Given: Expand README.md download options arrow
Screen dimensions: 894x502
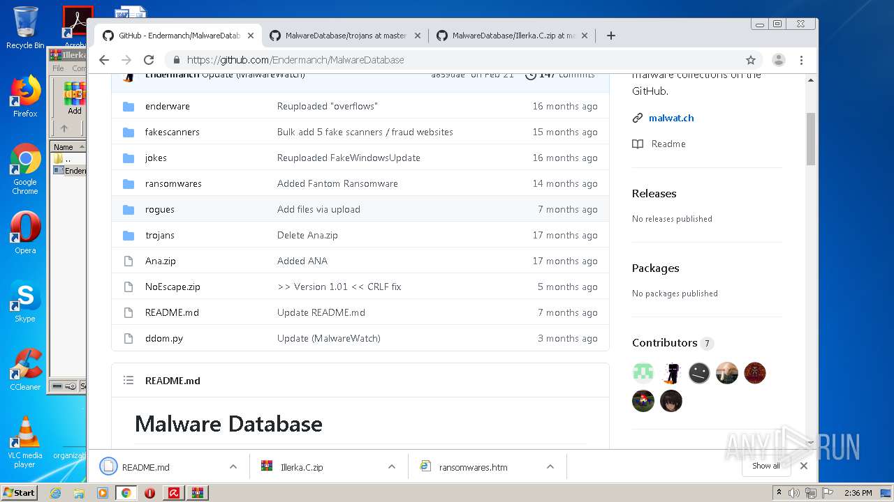Looking at the screenshot, I should pos(233,467).
